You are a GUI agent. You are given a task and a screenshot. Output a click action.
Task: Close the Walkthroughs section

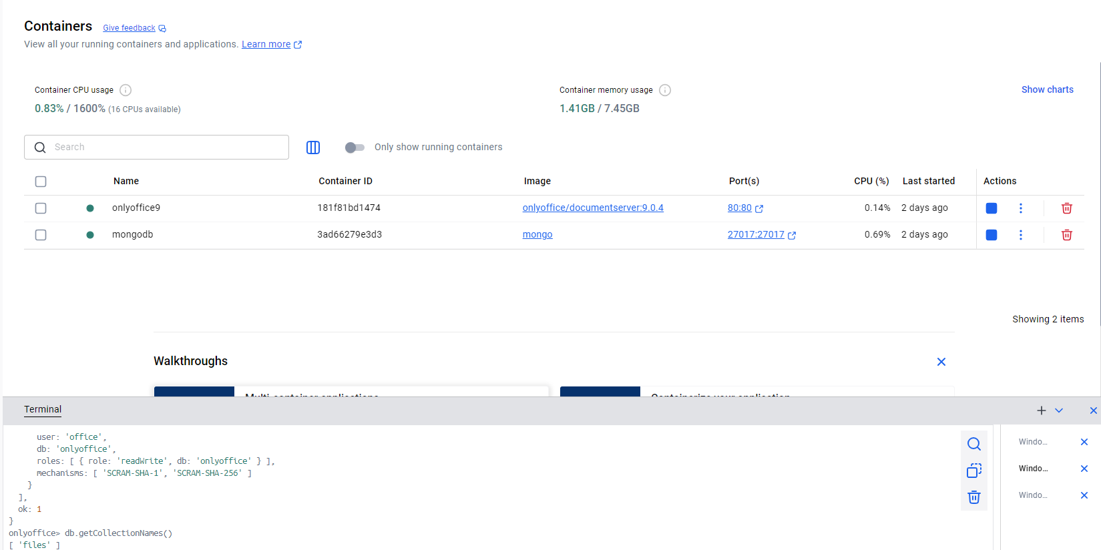(x=941, y=362)
